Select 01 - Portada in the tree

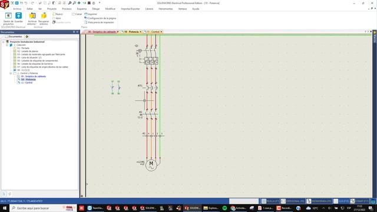click(23, 48)
